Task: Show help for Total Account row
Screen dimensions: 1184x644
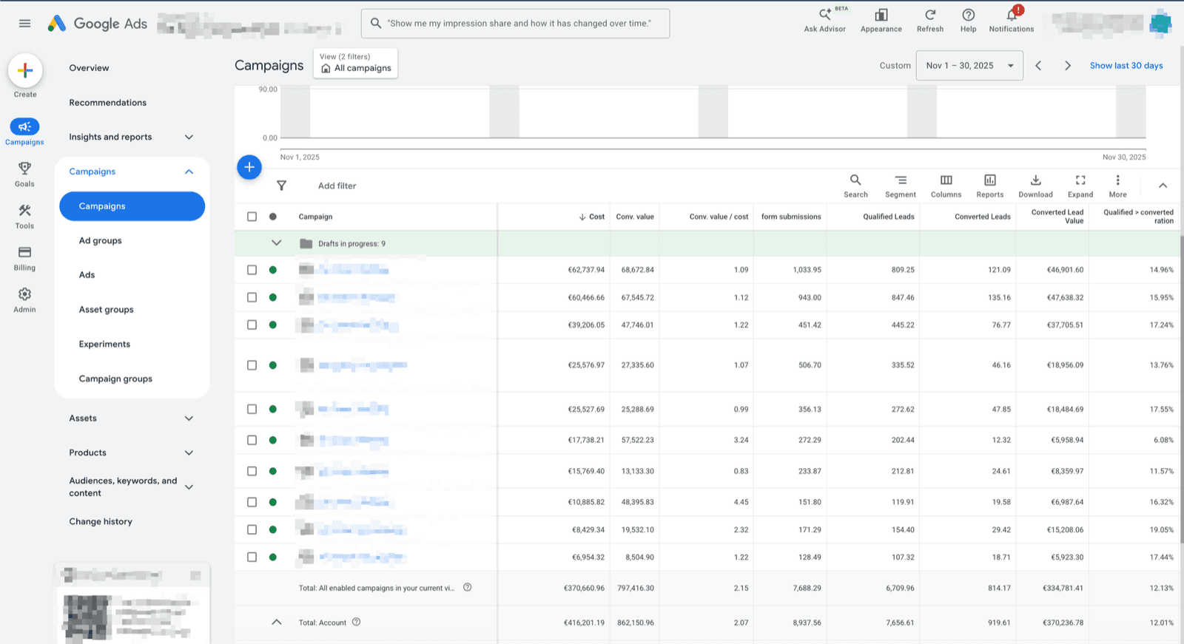Action: (x=356, y=622)
